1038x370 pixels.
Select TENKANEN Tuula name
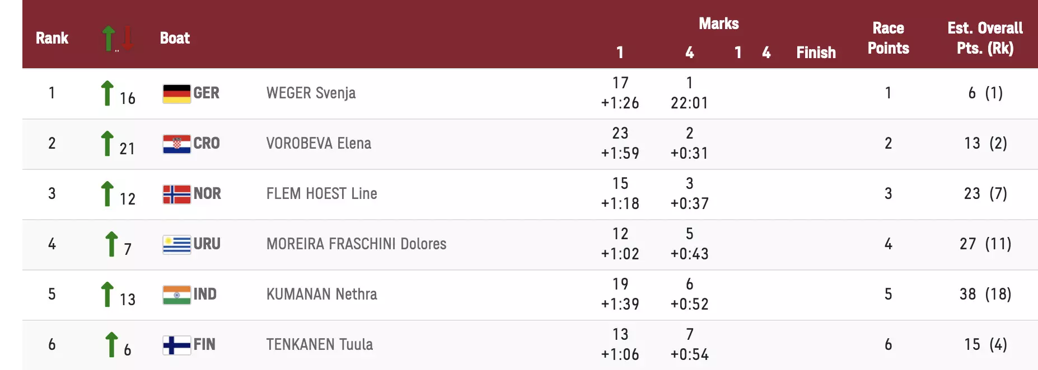[x=319, y=344]
